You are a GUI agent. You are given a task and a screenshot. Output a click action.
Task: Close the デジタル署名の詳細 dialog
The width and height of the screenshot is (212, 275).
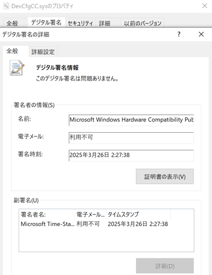[201, 34]
